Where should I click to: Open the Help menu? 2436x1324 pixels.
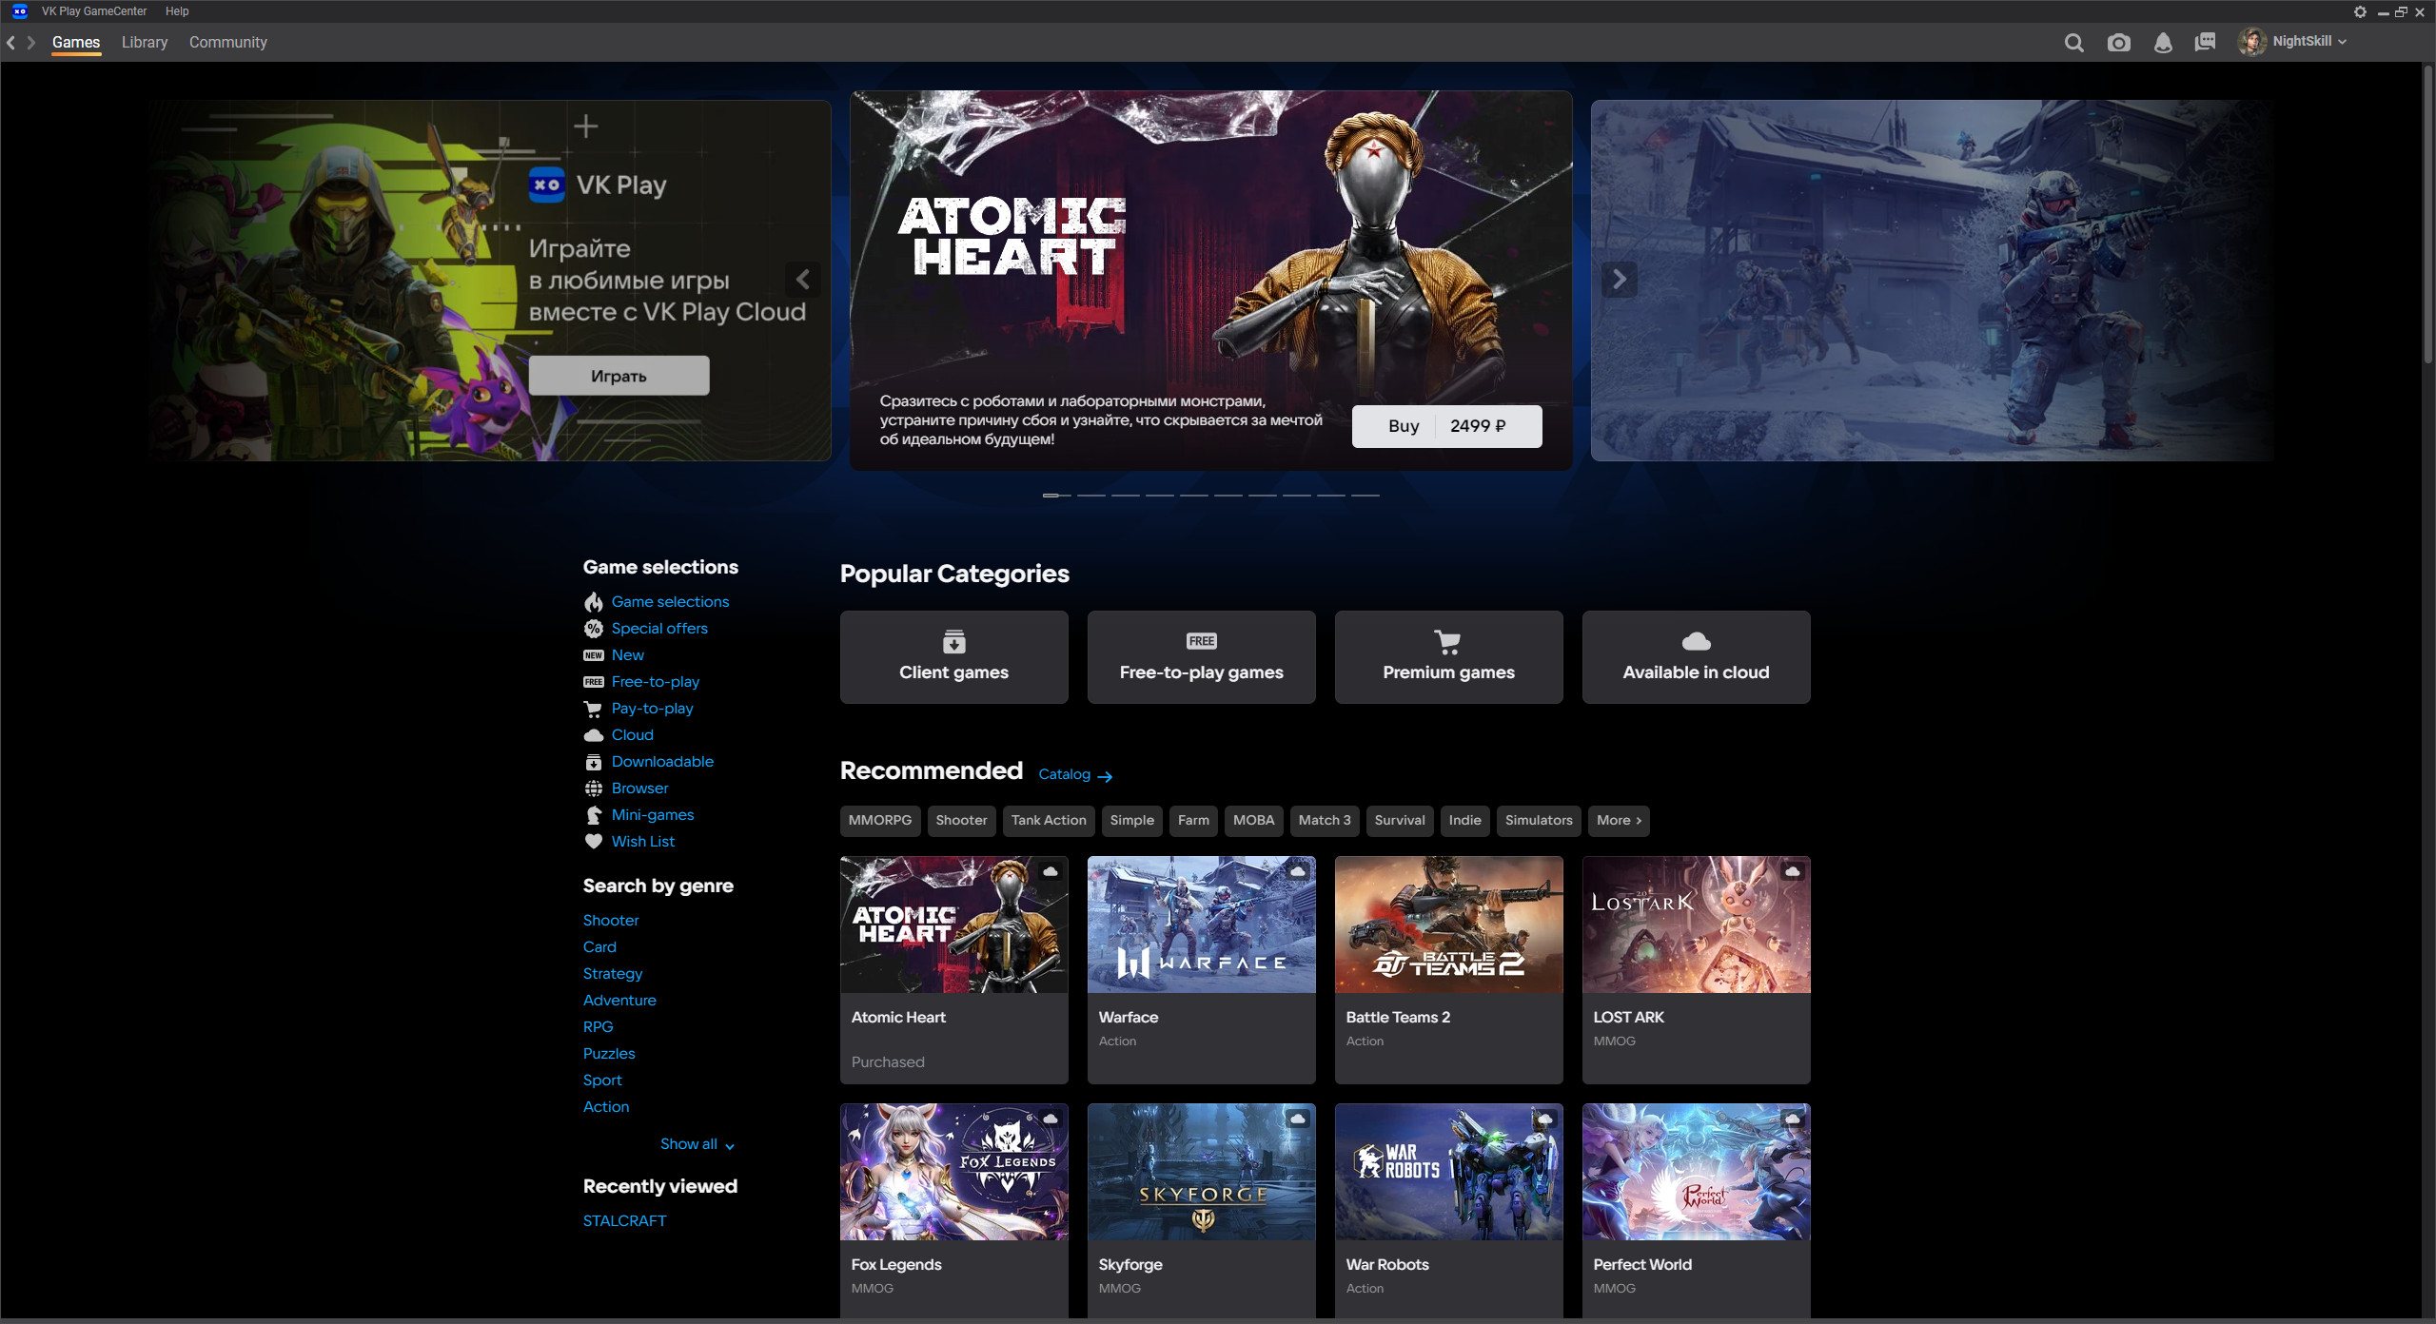click(177, 11)
